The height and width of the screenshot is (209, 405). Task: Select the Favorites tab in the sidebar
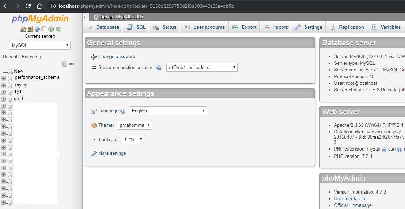coord(31,57)
